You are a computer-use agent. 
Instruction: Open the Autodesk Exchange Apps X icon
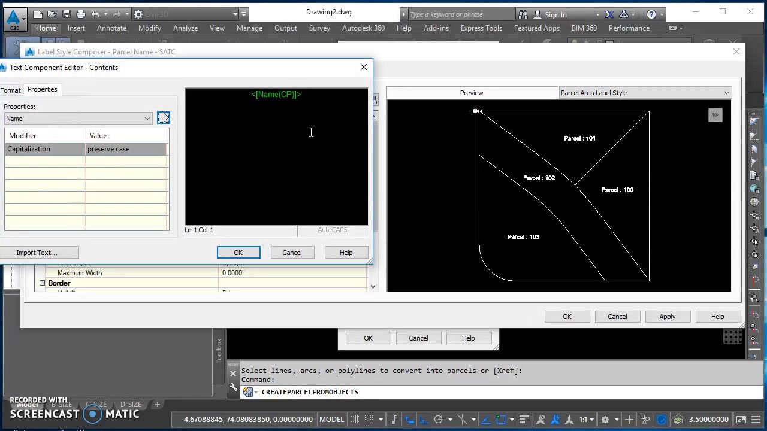(609, 14)
